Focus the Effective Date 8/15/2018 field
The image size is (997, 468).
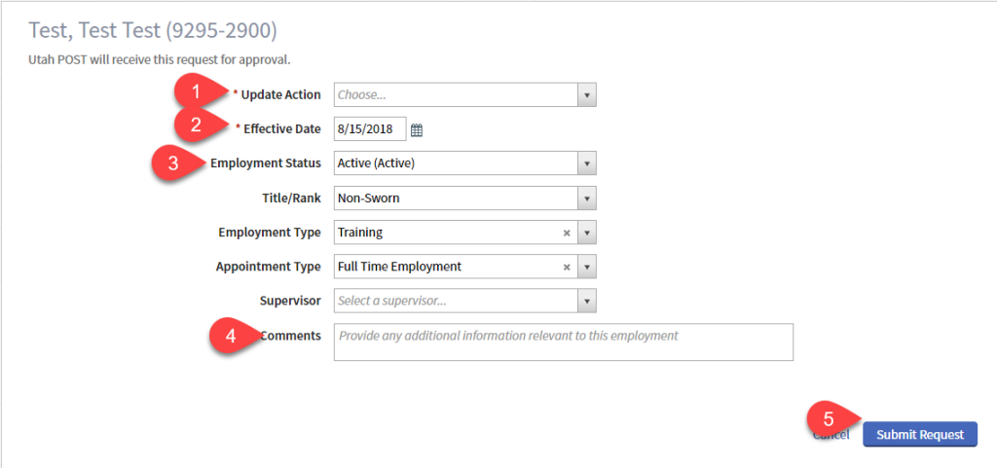(x=370, y=129)
